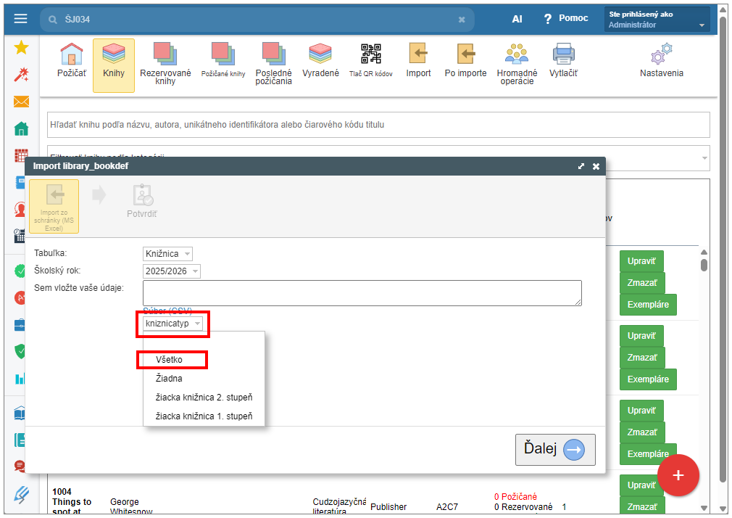Click the yellow star favorites icon

coord(21,48)
